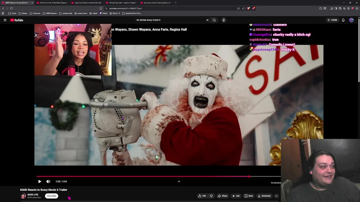
Task: Open more actions three-dot menu
Action: click(276, 196)
